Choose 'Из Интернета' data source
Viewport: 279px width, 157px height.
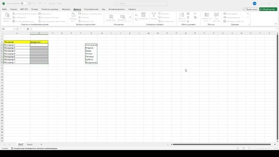pyautogui.click(x=20, y=17)
